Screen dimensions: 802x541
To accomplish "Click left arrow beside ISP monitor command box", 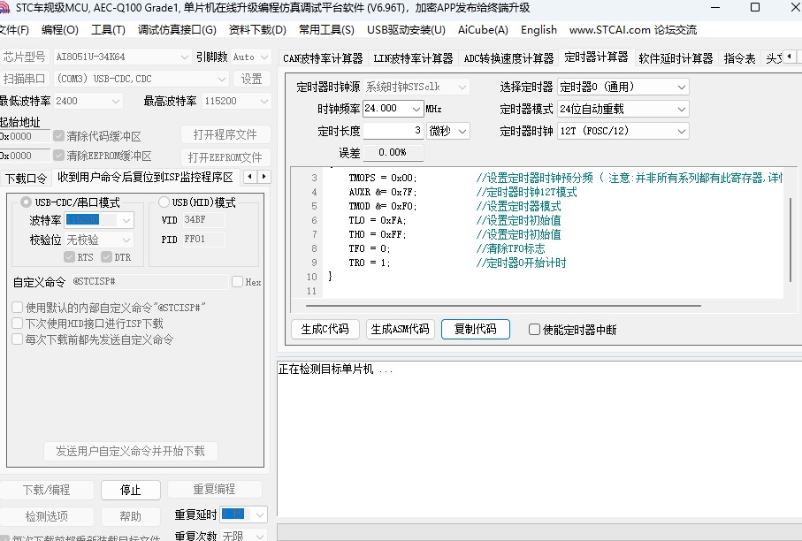I will (249, 176).
